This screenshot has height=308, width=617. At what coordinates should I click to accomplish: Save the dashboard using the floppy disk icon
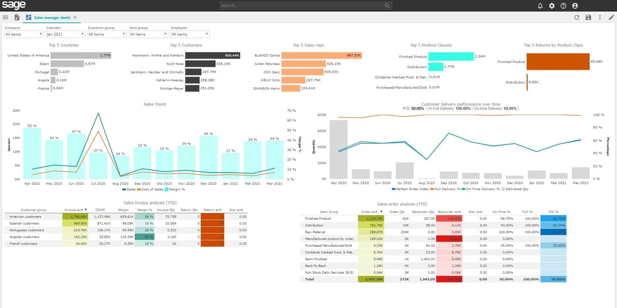click(588, 17)
